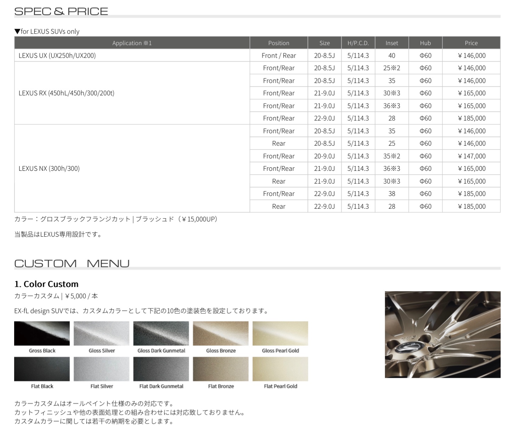The width and height of the screenshot is (512, 432).
Task: Click the 'SPEC & PRICE' heading
Action: [x=61, y=11]
